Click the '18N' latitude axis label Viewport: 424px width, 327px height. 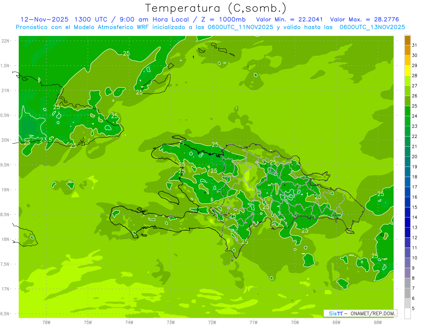pos(5,239)
